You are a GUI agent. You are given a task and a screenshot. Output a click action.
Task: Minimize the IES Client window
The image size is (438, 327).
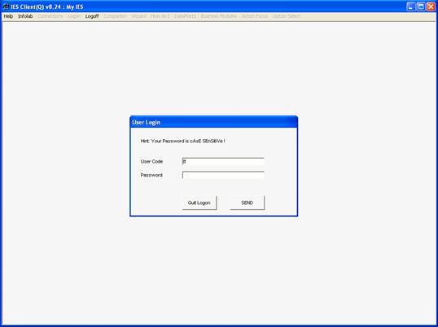coord(410,7)
